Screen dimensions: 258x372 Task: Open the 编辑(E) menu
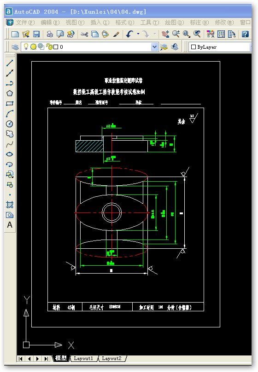[50, 23]
